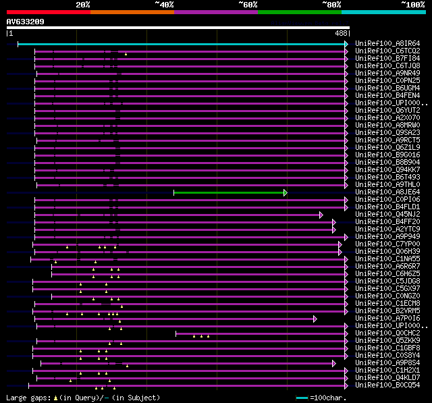Screen dimensions: 432x403
Task: Click the green alignment bar for UniRef100_A8JE64
Action: point(229,192)
